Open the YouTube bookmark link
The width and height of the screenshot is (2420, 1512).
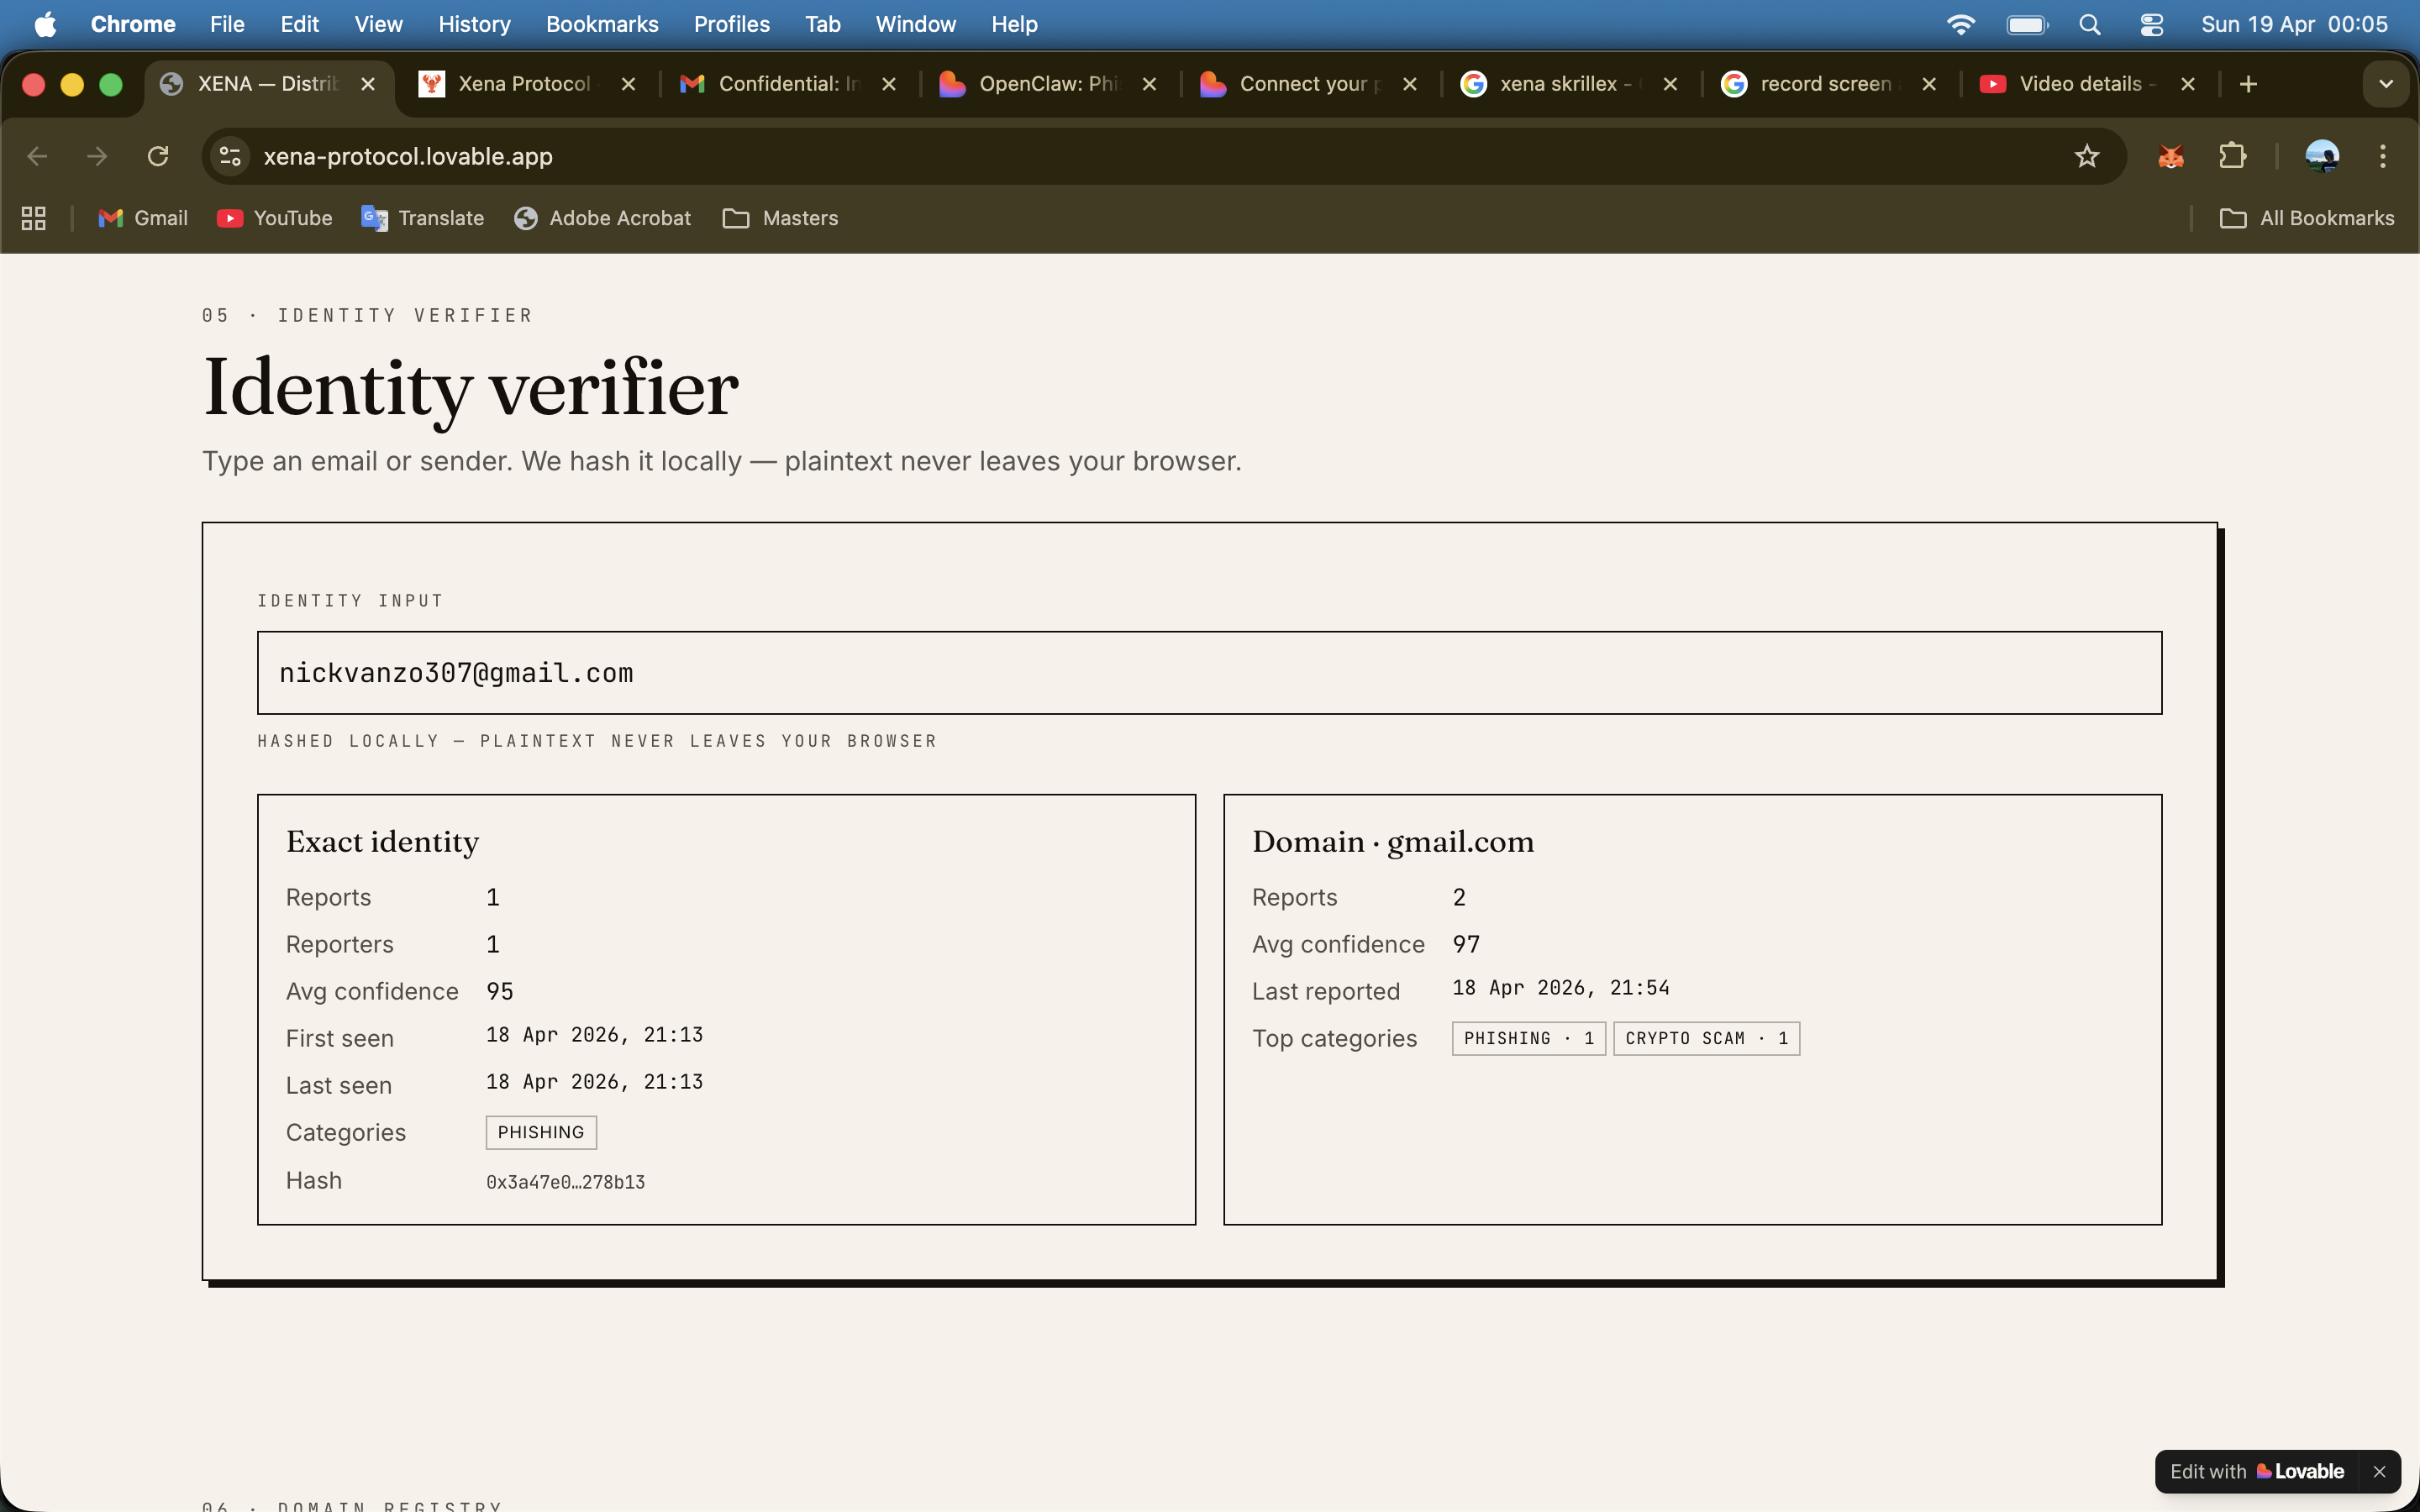[x=275, y=218]
